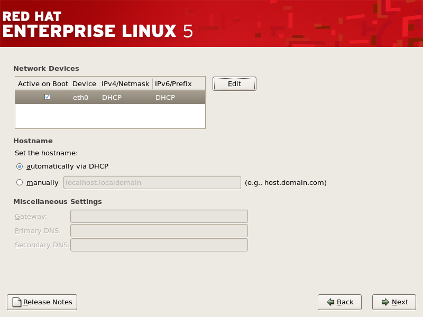Click the green arrow icon on Next
Viewport: 423px width, 317px height.
pyautogui.click(x=385, y=302)
